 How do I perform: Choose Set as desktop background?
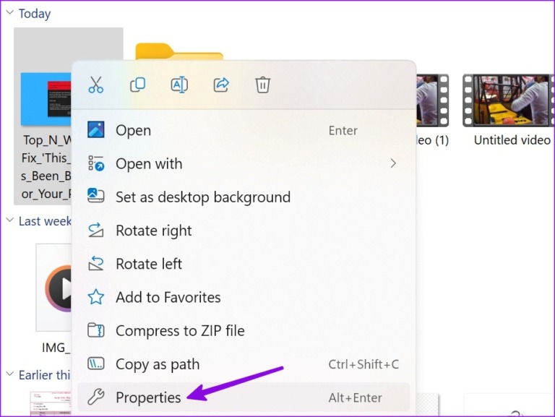tap(202, 197)
